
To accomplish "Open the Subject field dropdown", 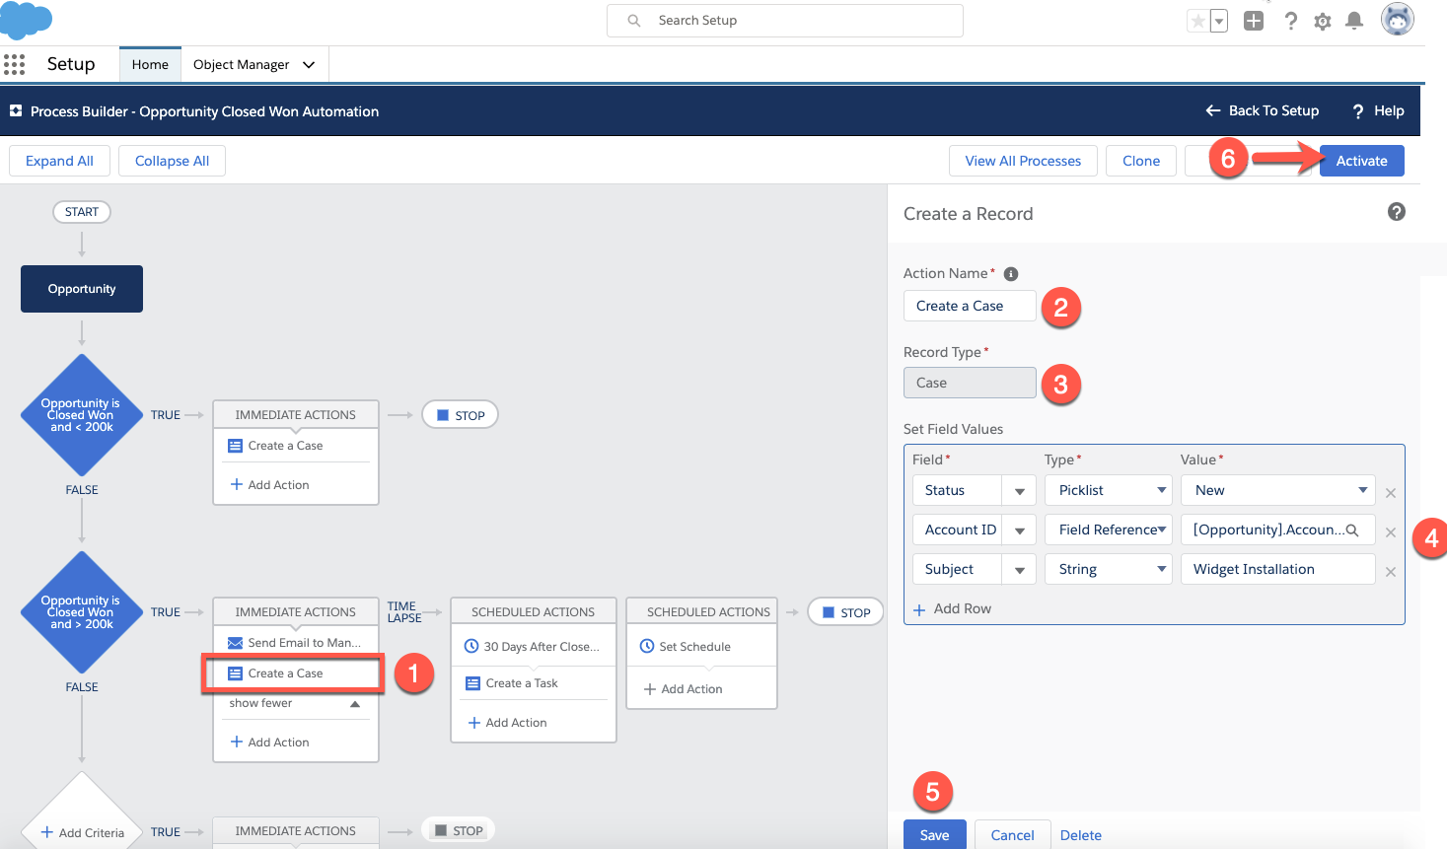I will (1019, 569).
